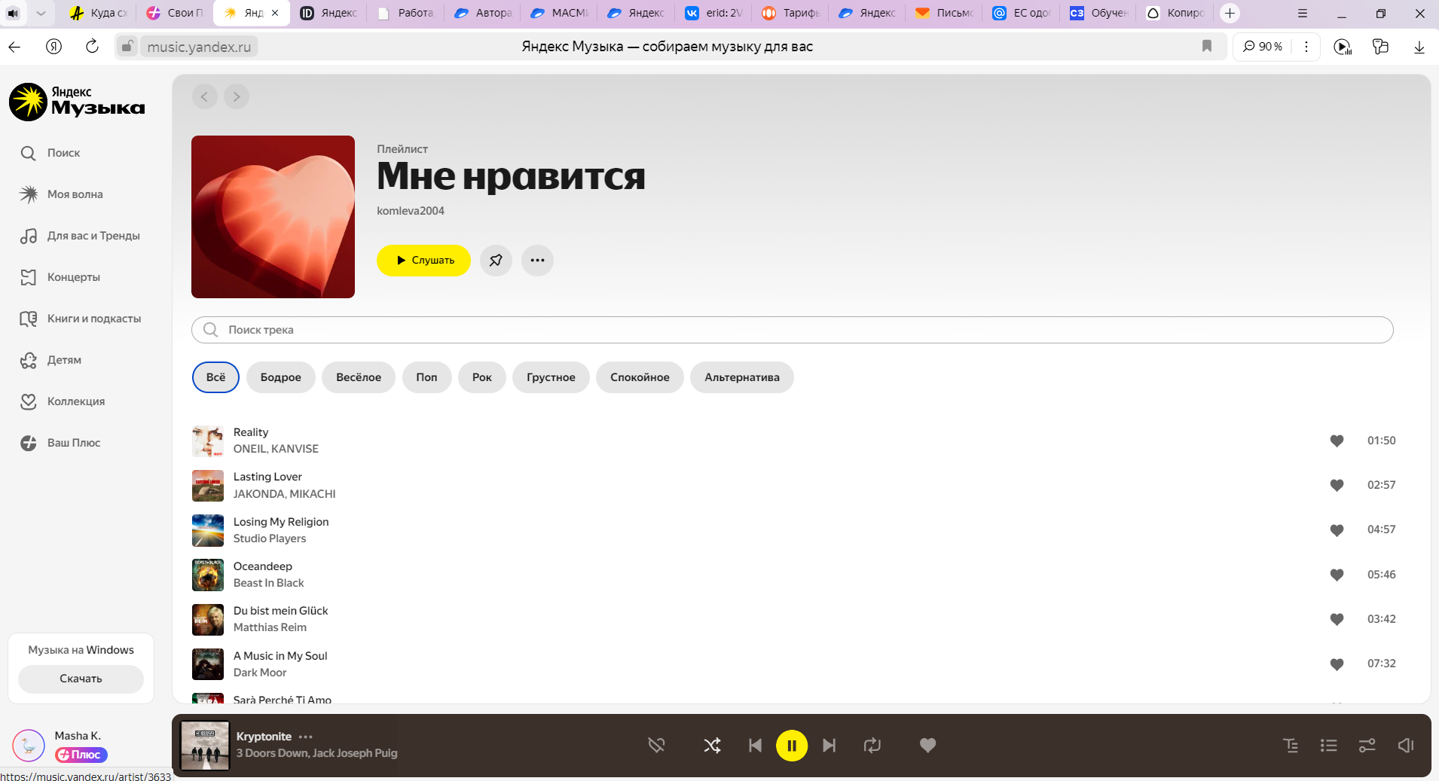The height and width of the screenshot is (781, 1439).
Task: Skip to next track in player
Action: 829,746
